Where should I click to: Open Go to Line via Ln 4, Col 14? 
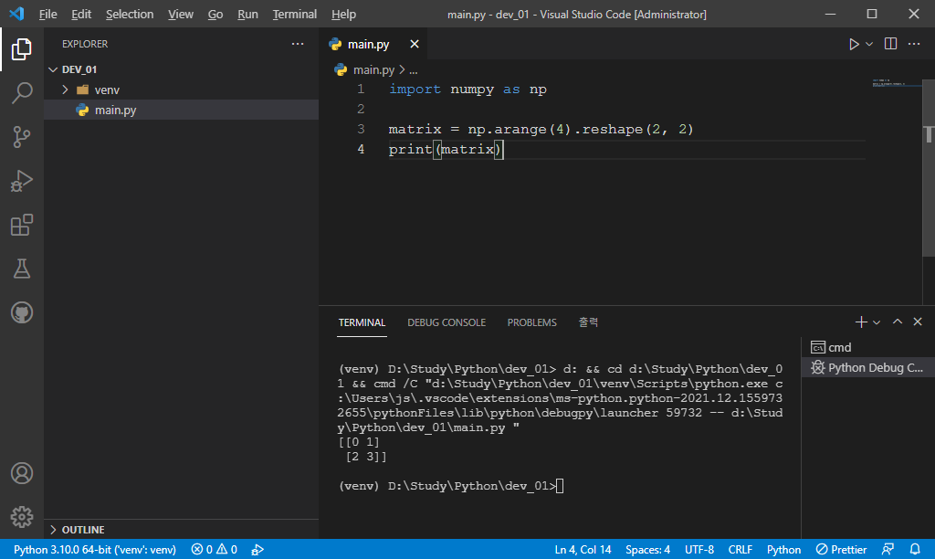[x=583, y=549]
